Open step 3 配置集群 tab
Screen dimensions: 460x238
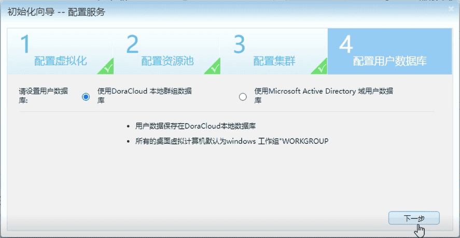coord(274,51)
